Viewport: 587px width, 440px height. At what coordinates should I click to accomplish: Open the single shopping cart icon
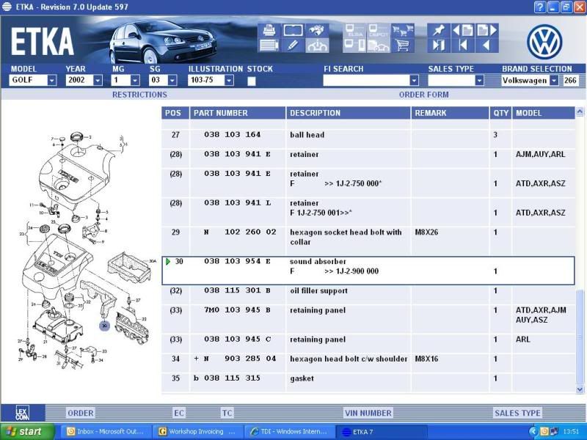click(402, 45)
